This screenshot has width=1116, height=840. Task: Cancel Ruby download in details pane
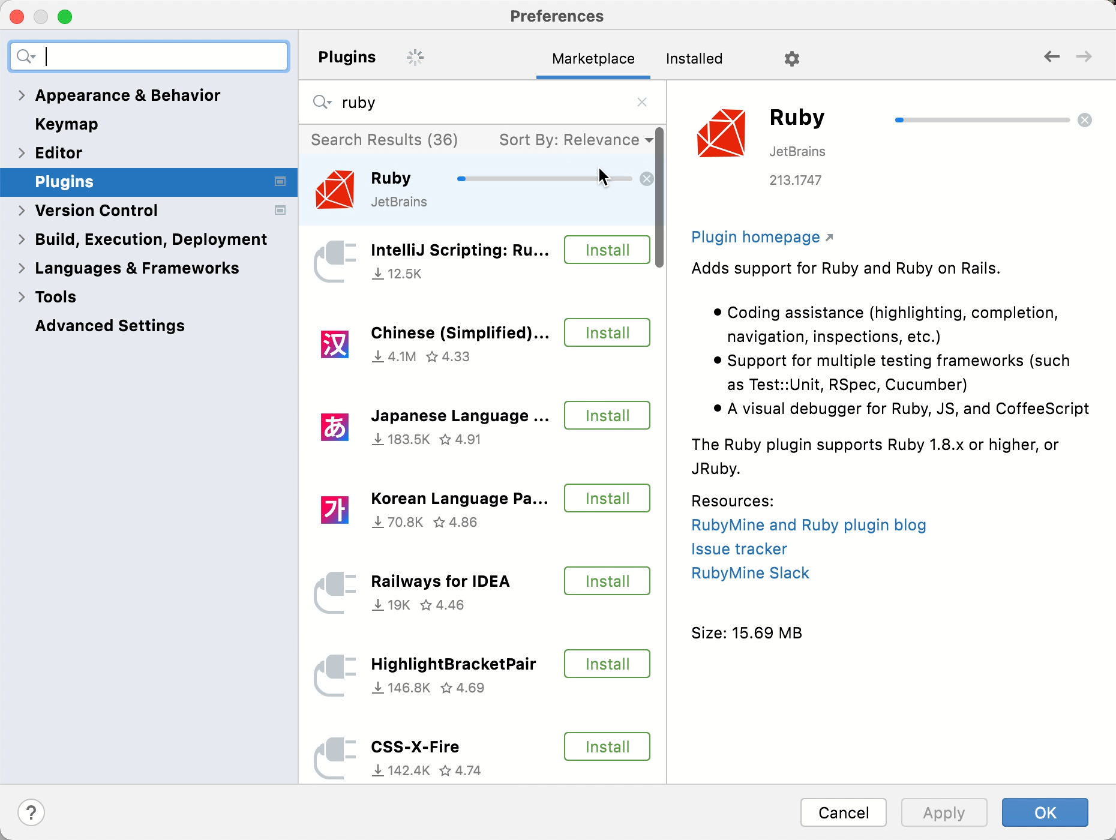[1085, 120]
